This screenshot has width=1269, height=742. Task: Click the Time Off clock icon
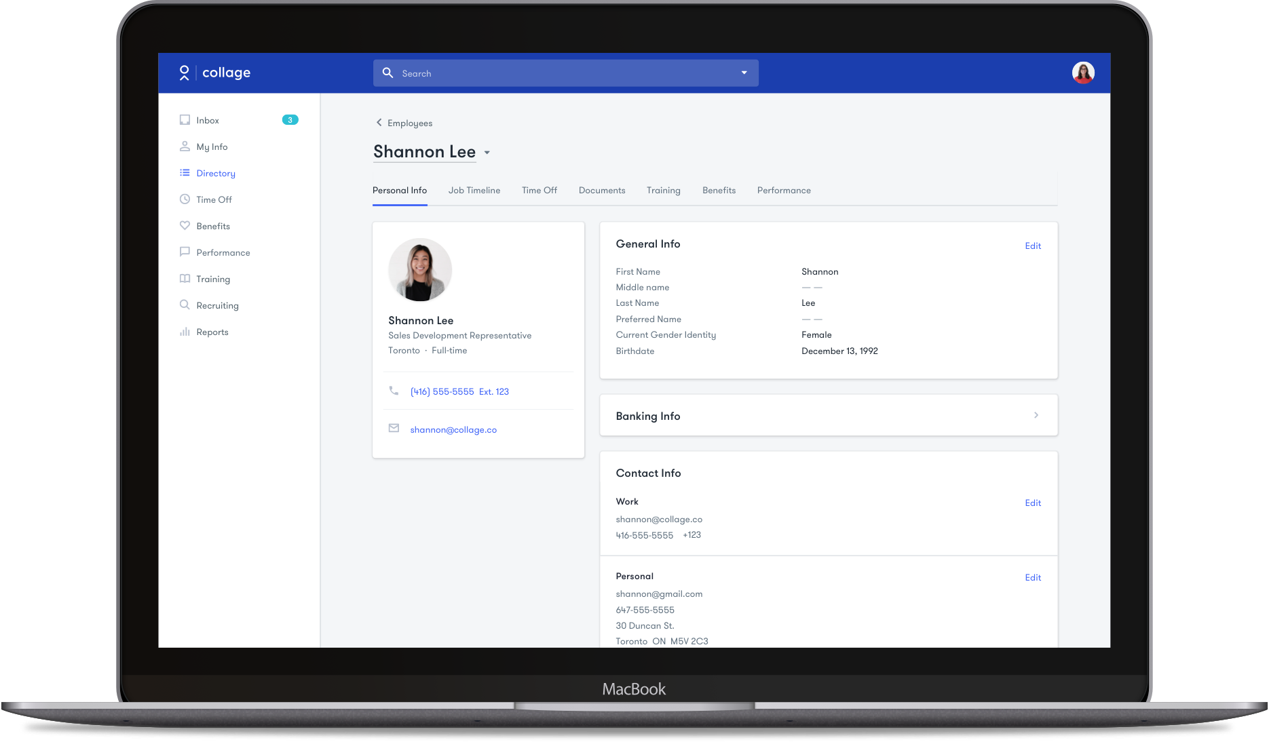pos(185,199)
